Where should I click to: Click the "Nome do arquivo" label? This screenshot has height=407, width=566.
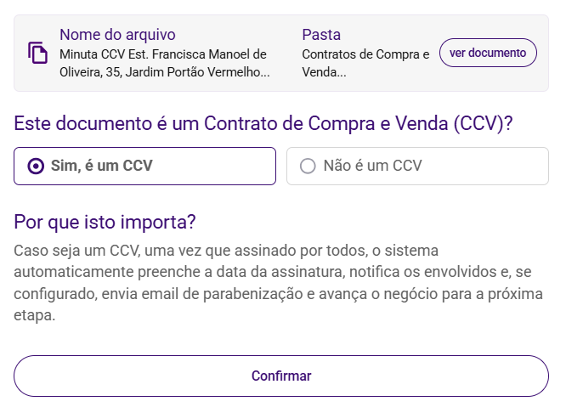tap(117, 35)
